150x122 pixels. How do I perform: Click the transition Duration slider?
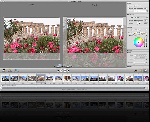tap(139, 20)
